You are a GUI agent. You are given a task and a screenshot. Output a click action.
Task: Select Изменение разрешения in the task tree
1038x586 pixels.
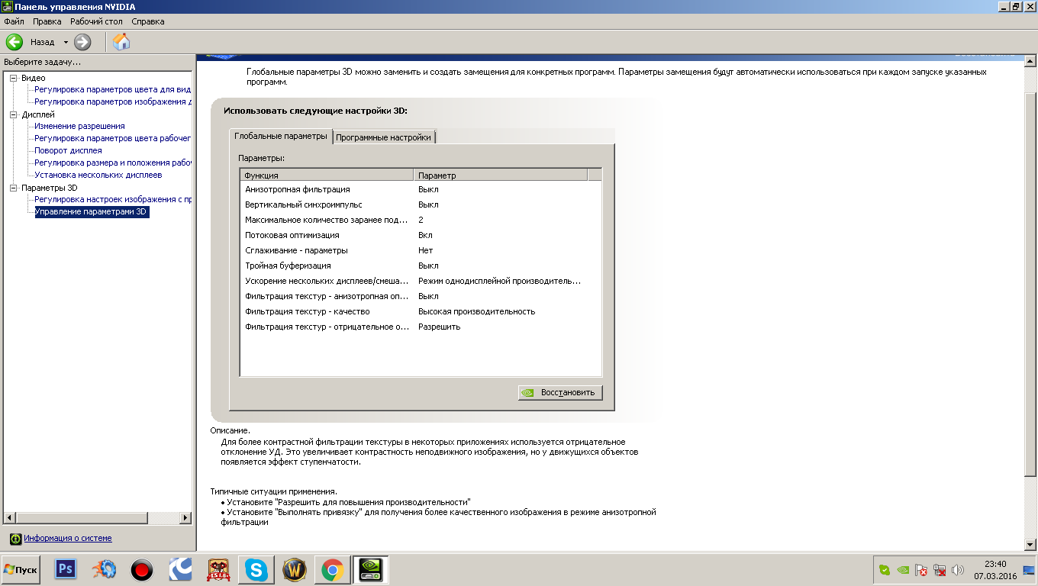tap(79, 126)
